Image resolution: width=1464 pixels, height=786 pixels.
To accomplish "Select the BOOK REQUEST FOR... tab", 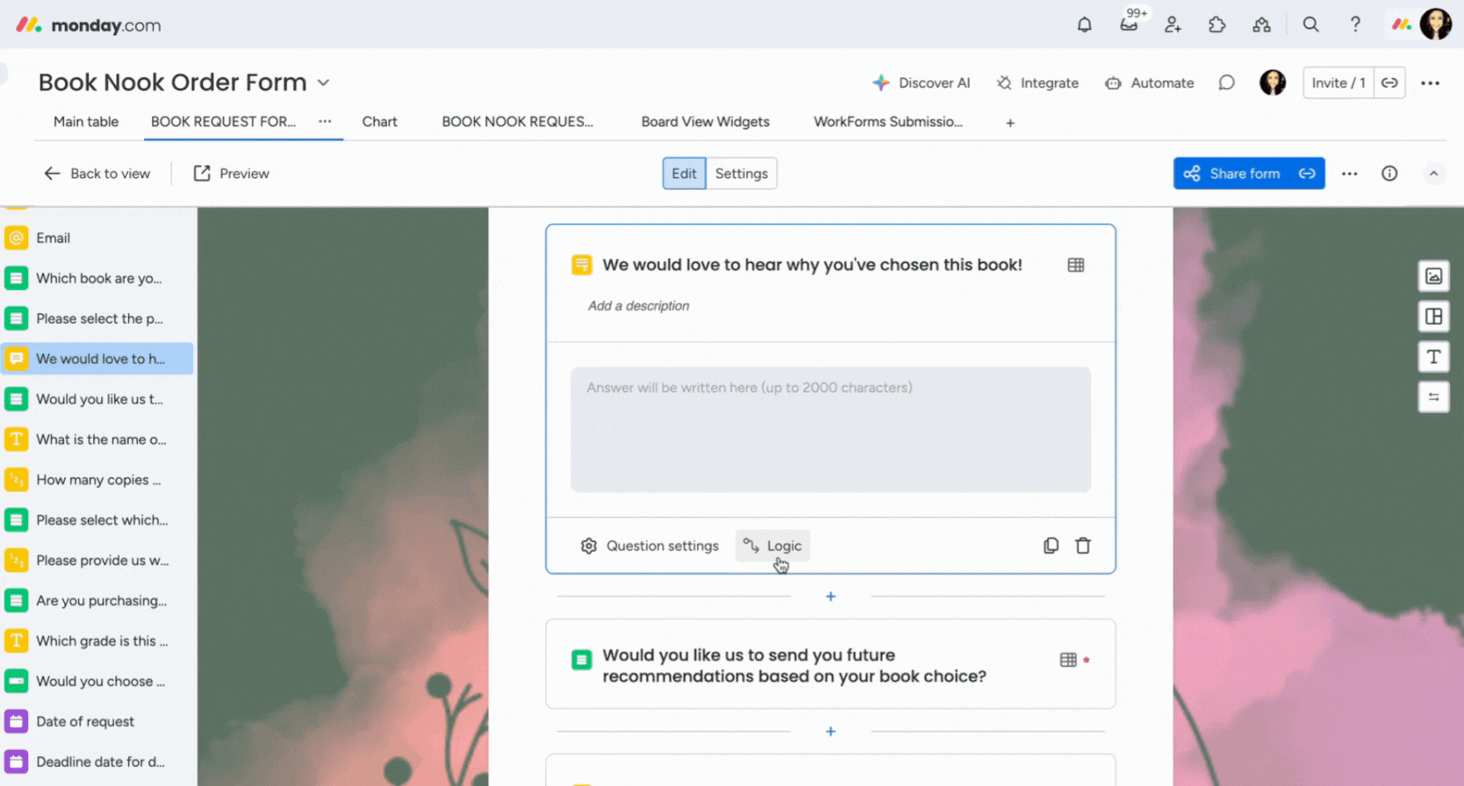I will (223, 122).
